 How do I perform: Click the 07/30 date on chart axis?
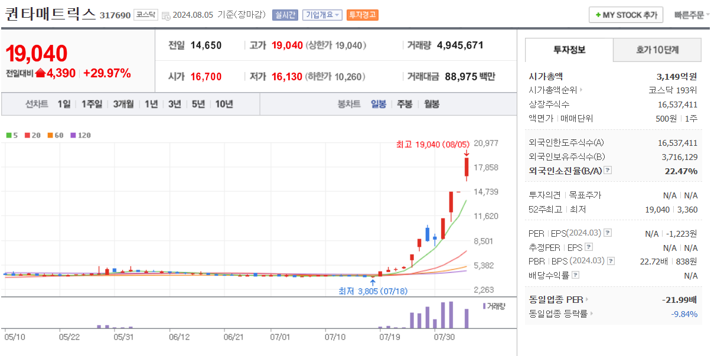tap(444, 337)
